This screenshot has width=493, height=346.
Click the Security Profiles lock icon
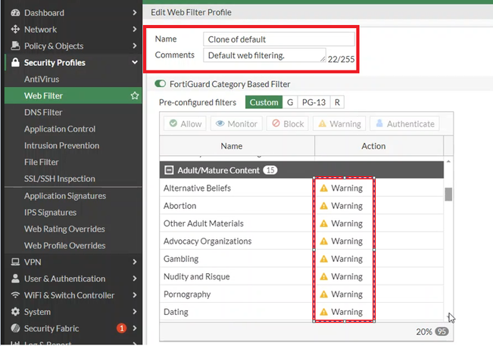tap(15, 62)
